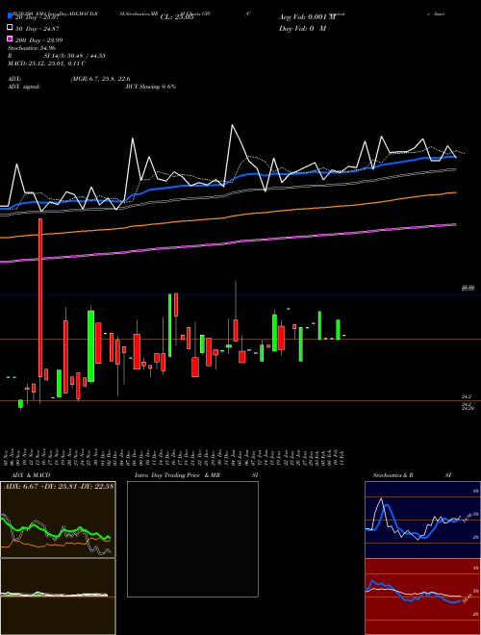Select the '50 Day - 24.87' legend text
Viewport: 481px width, 635px height.
point(37,29)
